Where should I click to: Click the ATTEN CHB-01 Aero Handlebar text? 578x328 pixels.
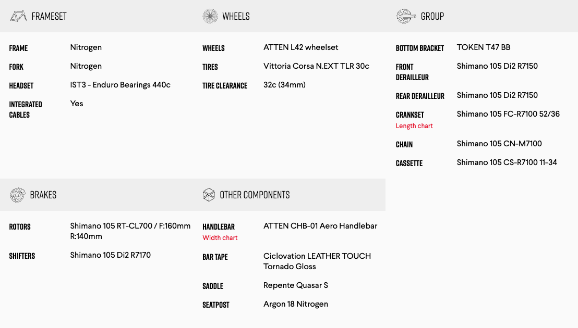pyautogui.click(x=320, y=226)
